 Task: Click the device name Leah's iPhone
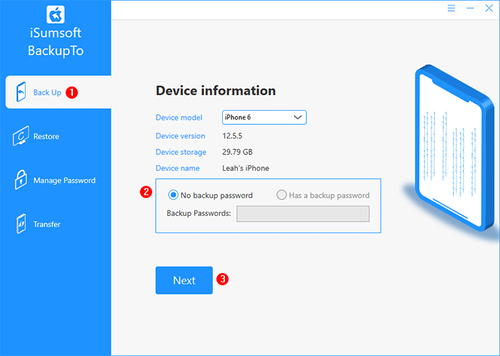tap(246, 168)
